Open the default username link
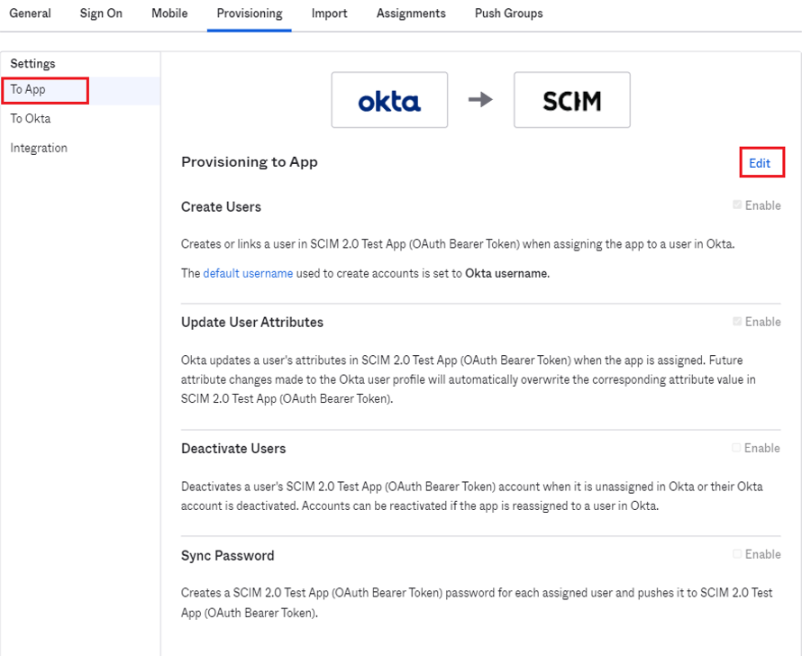The width and height of the screenshot is (802, 656). click(248, 274)
